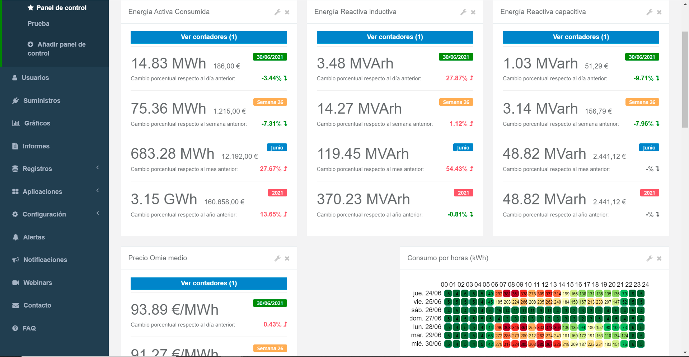Viewport: 689px width, 357px height.
Task: Click the Webinars camera icon
Action: coord(15,283)
